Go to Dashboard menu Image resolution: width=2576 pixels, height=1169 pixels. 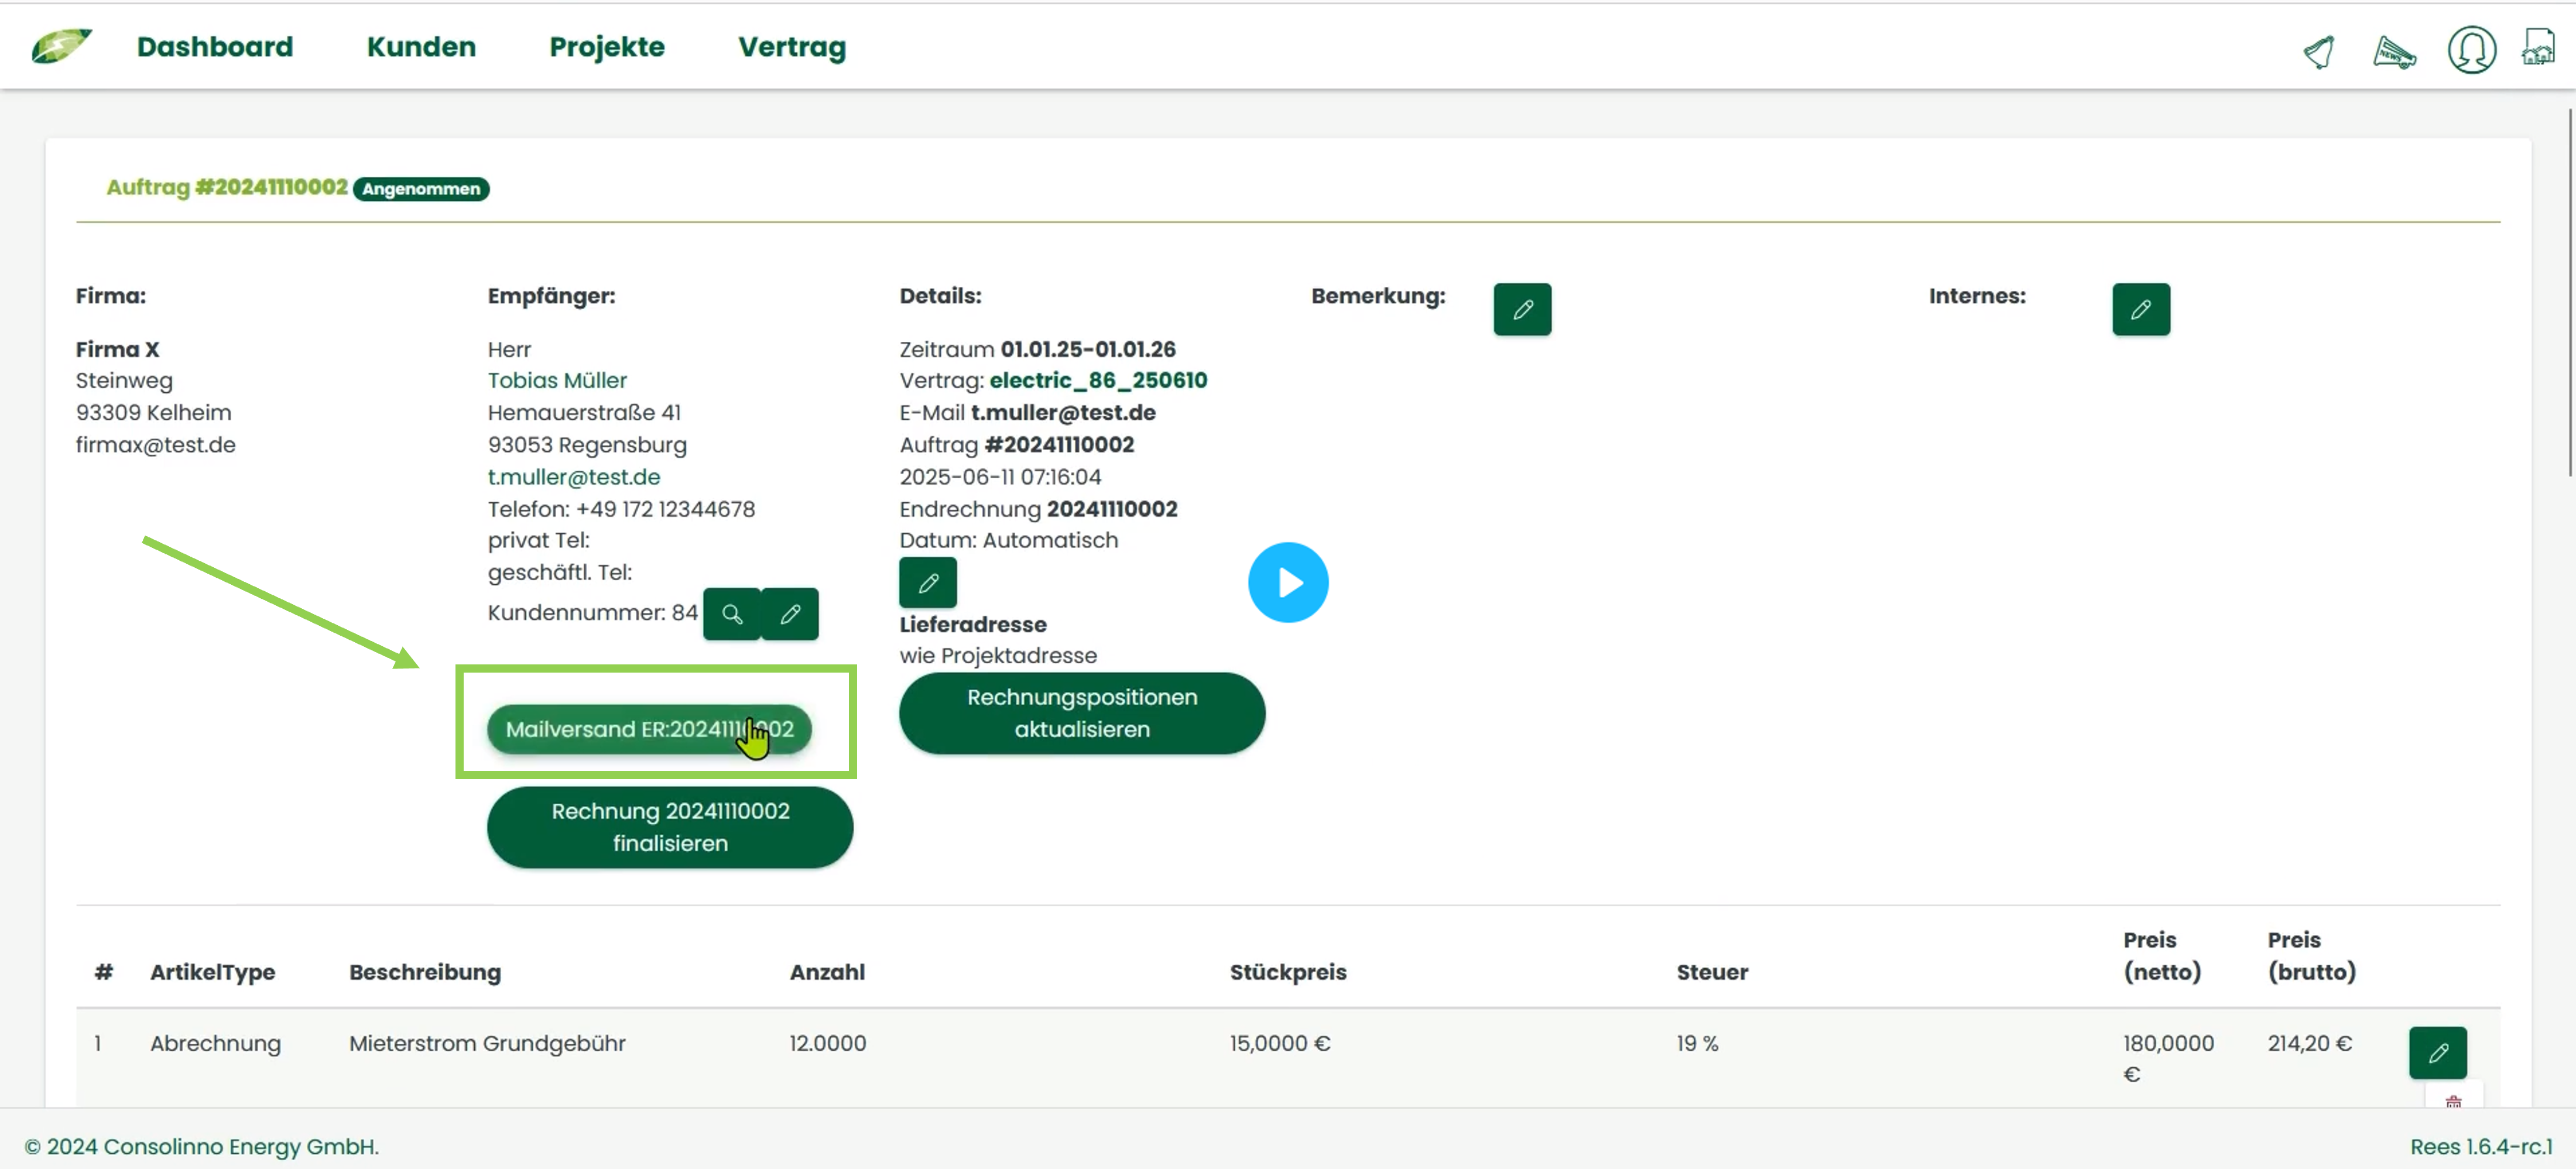pyautogui.click(x=215, y=47)
